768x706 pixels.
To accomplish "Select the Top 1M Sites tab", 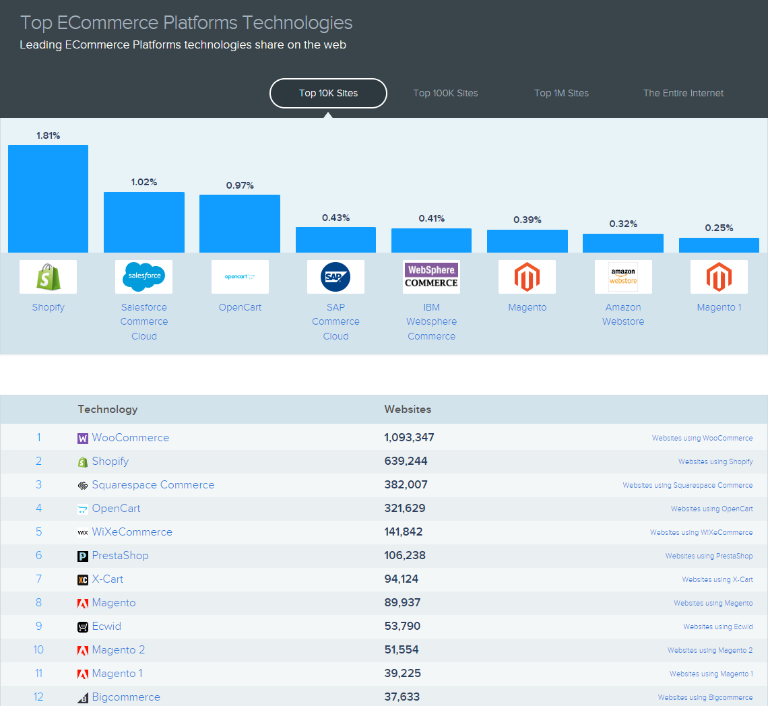I will (x=561, y=93).
